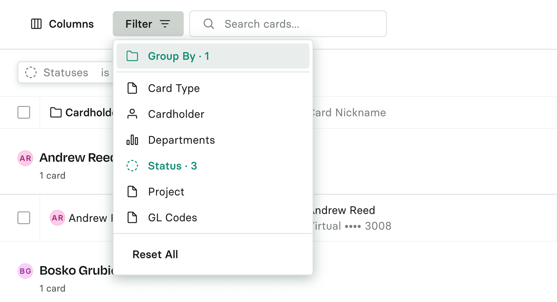Click the filter lines icon
This screenshot has width=557, height=302.
[x=165, y=24]
